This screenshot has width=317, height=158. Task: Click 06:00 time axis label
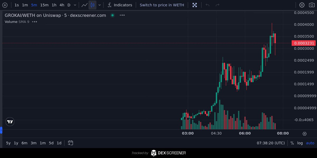tap(245, 133)
